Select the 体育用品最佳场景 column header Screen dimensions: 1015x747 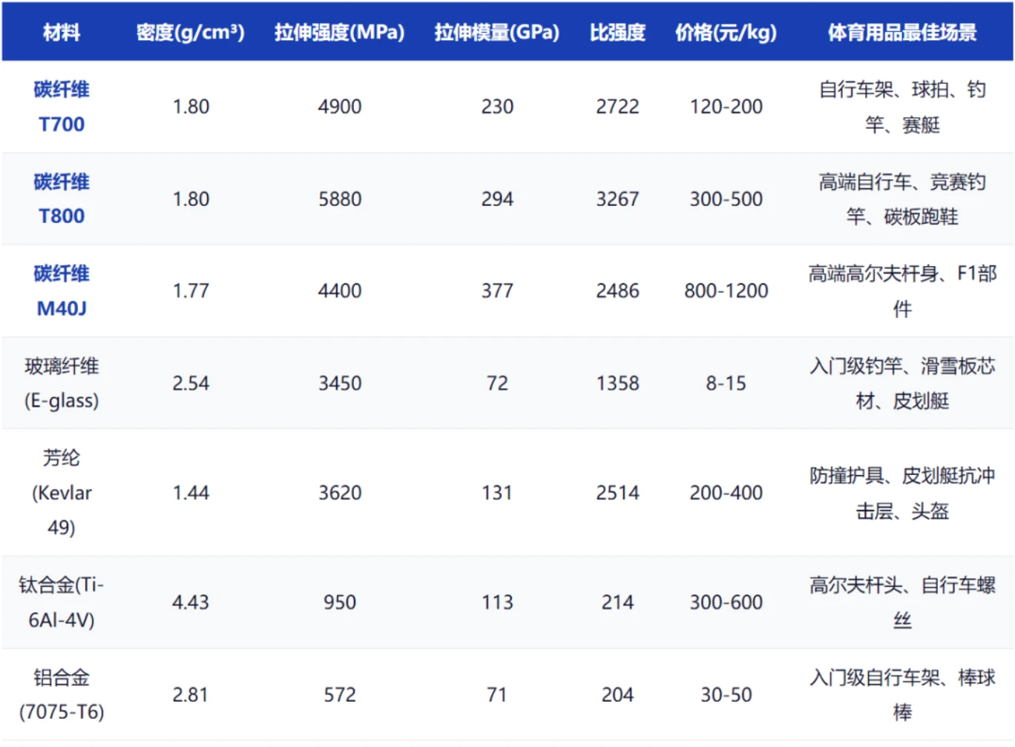pos(902,32)
